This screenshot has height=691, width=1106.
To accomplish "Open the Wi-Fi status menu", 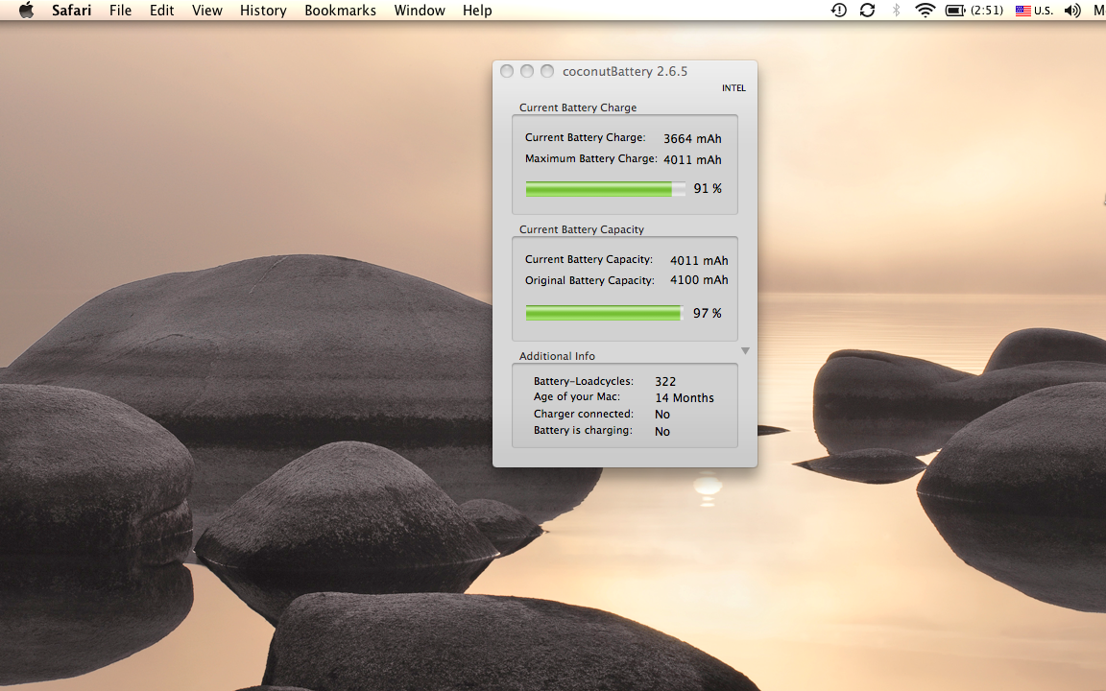I will [925, 10].
